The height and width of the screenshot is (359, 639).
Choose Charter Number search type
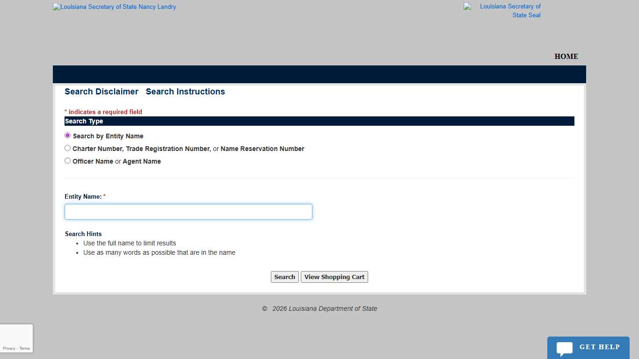click(67, 148)
